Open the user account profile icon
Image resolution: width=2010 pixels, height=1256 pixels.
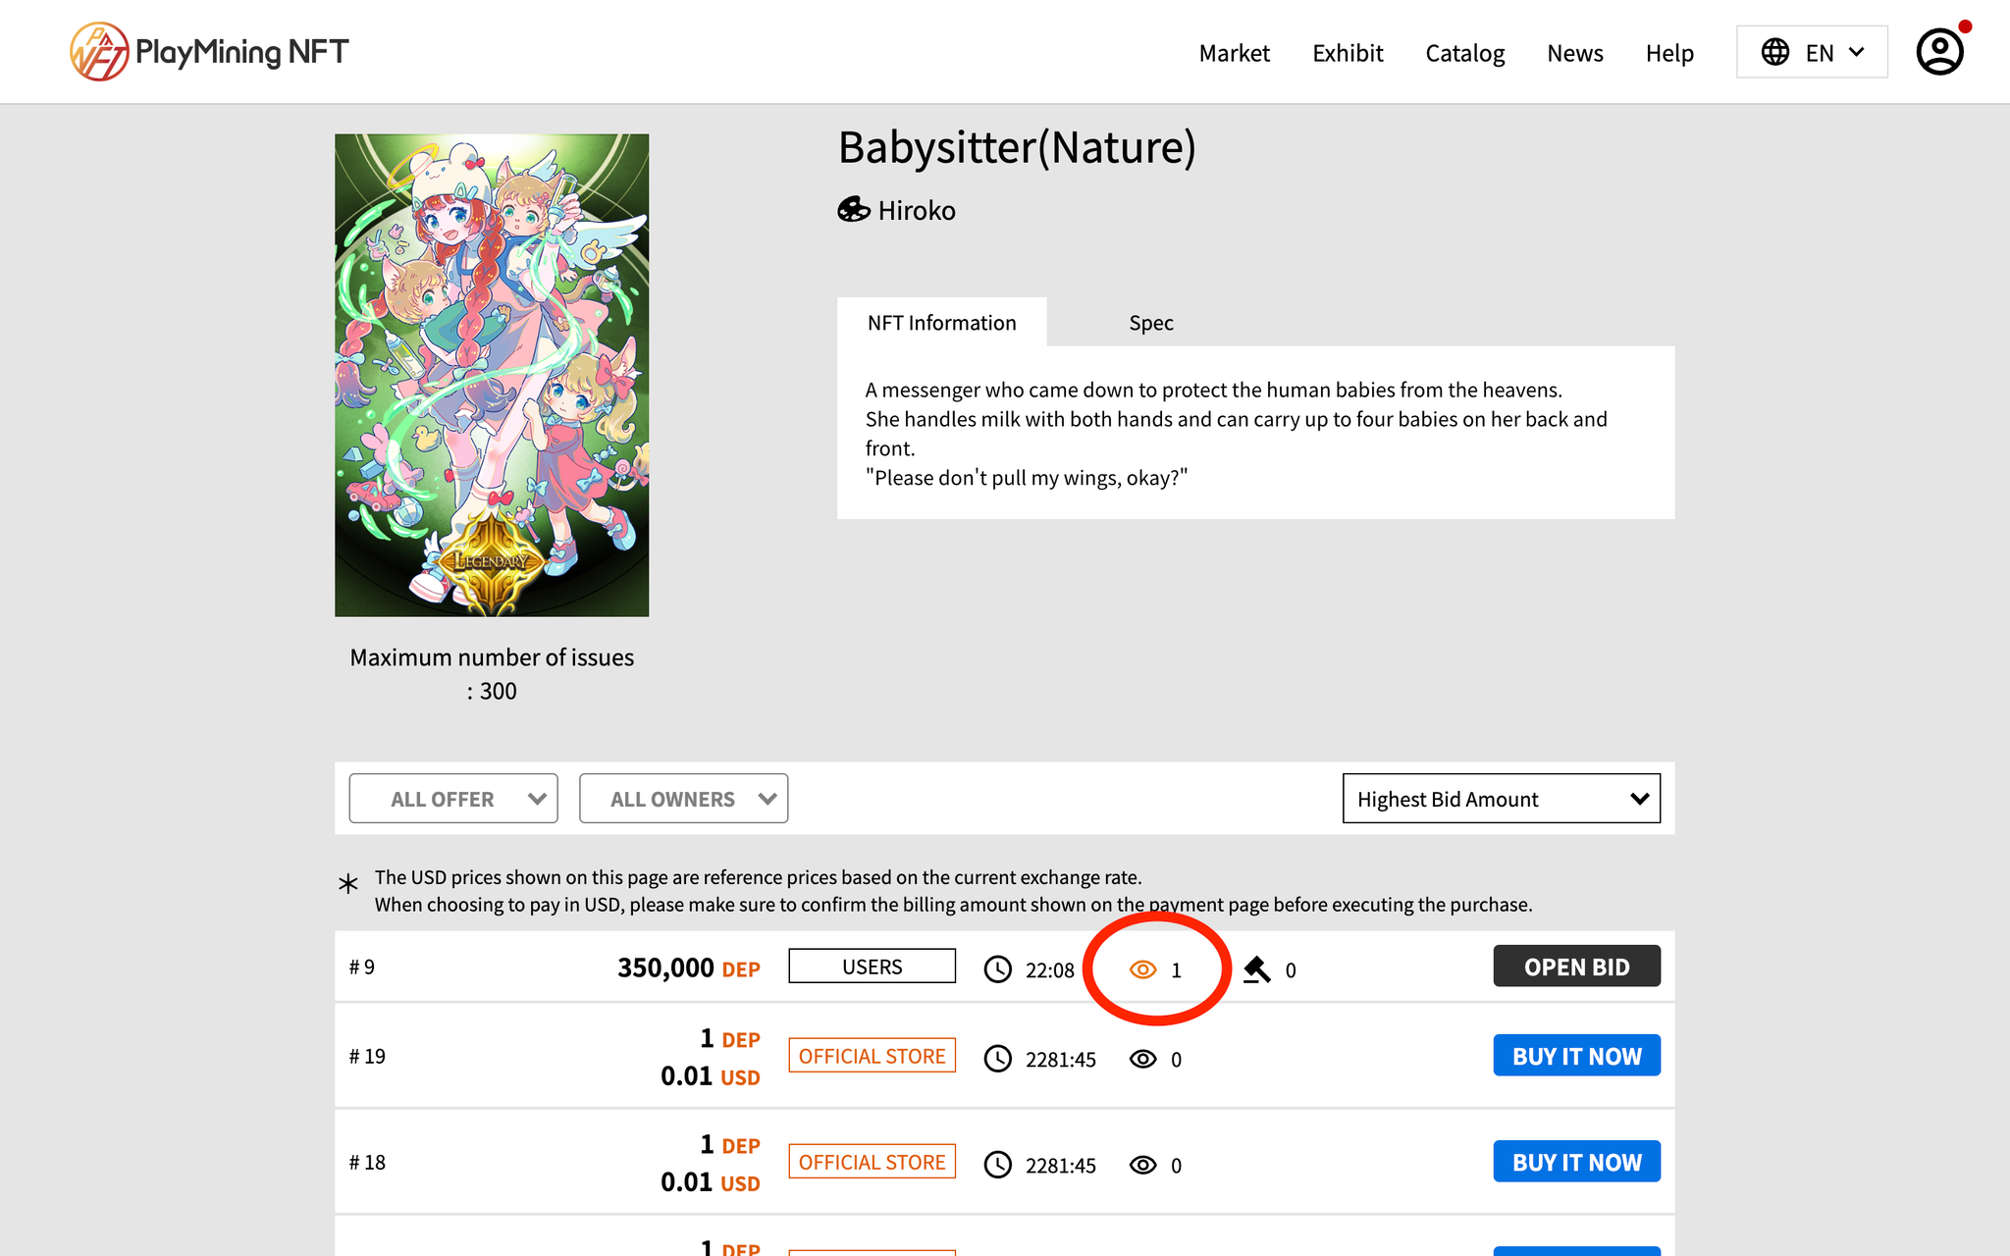click(x=1939, y=52)
